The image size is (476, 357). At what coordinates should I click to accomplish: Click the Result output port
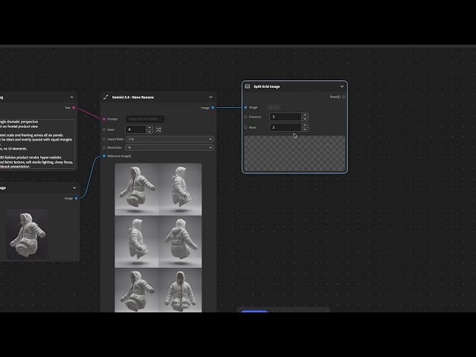344,97
